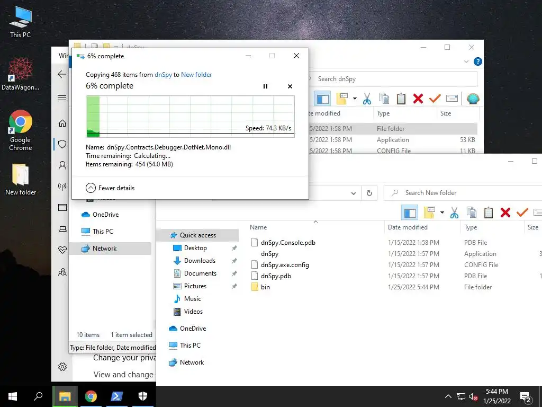Click red Delete X in New folder toolbar
542x407 pixels.
tap(505, 213)
